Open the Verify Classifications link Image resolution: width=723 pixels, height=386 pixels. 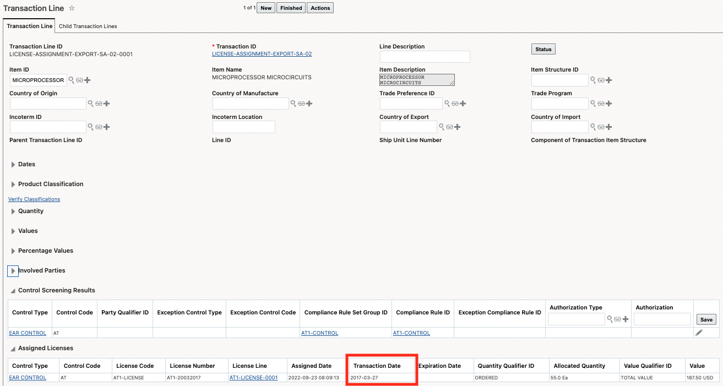point(34,199)
